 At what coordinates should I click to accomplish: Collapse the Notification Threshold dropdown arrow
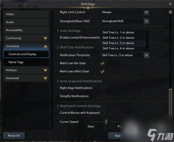pos(146,55)
